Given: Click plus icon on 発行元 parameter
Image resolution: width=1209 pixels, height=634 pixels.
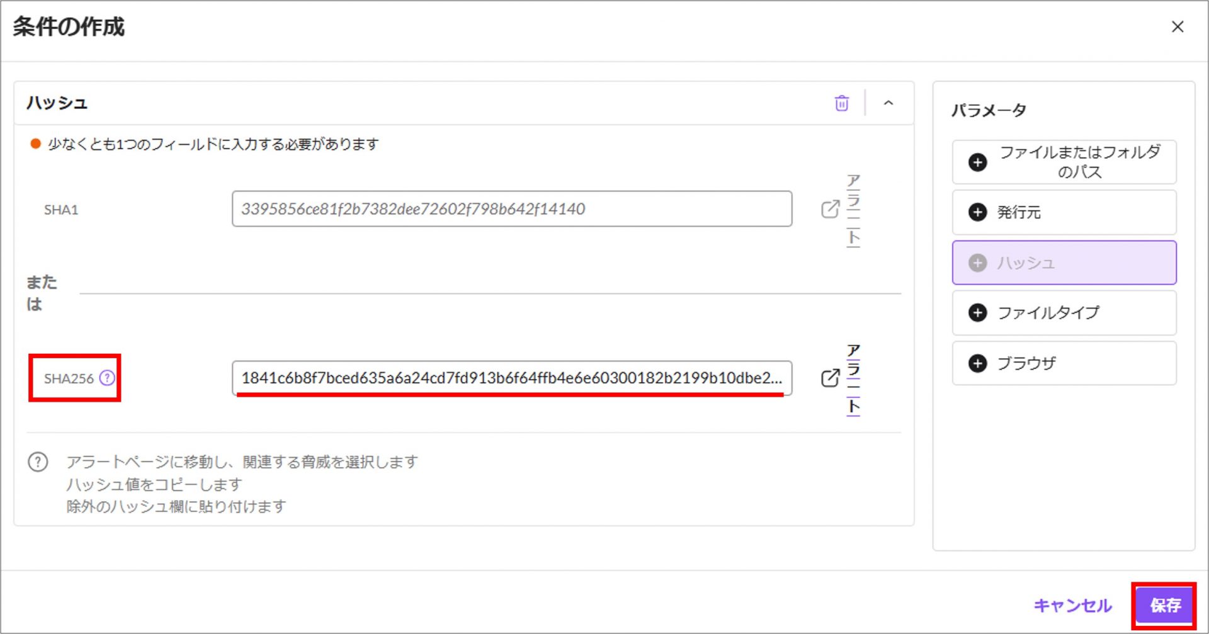Looking at the screenshot, I should (977, 212).
